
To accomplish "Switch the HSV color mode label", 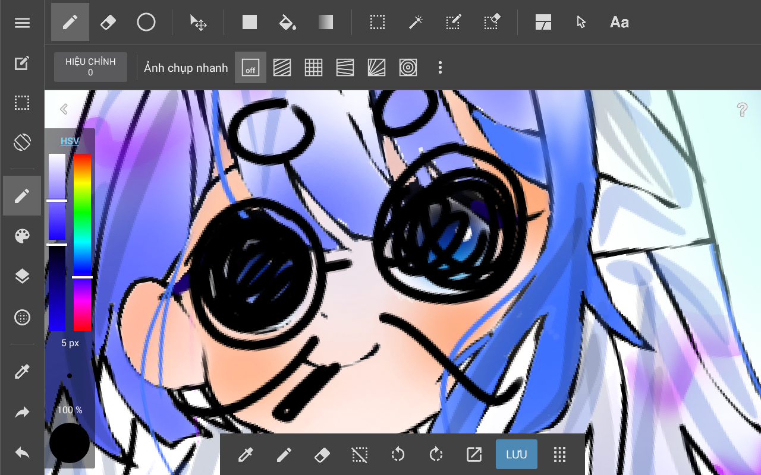I will [70, 141].
